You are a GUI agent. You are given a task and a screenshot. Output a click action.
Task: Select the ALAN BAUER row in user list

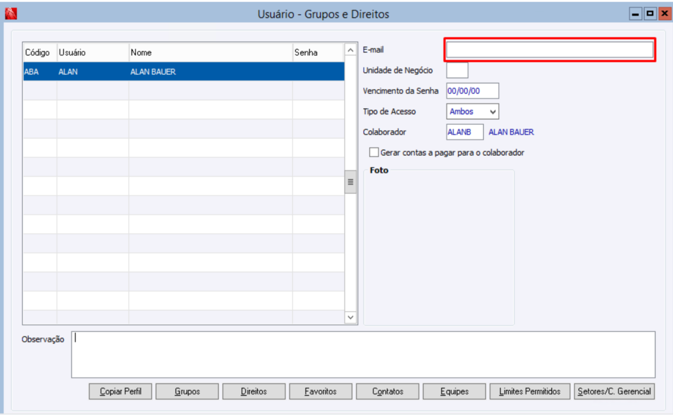click(183, 72)
